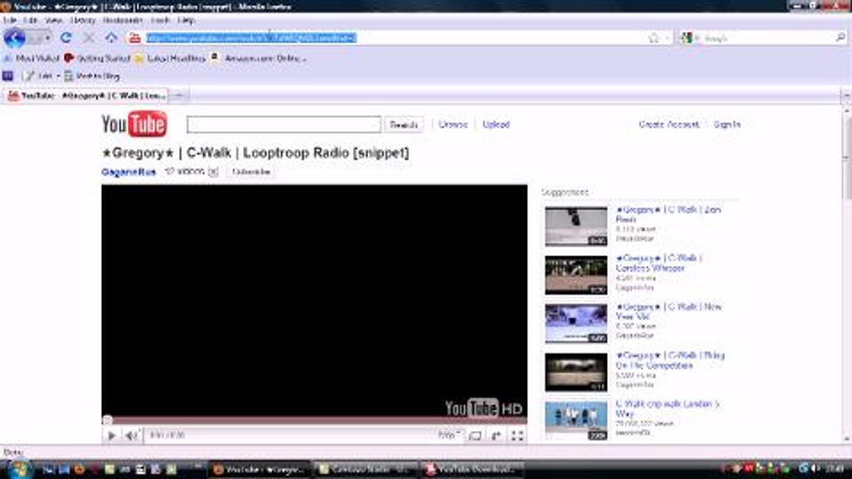Open suggested video Careless Whisper thumbnail

(x=576, y=275)
